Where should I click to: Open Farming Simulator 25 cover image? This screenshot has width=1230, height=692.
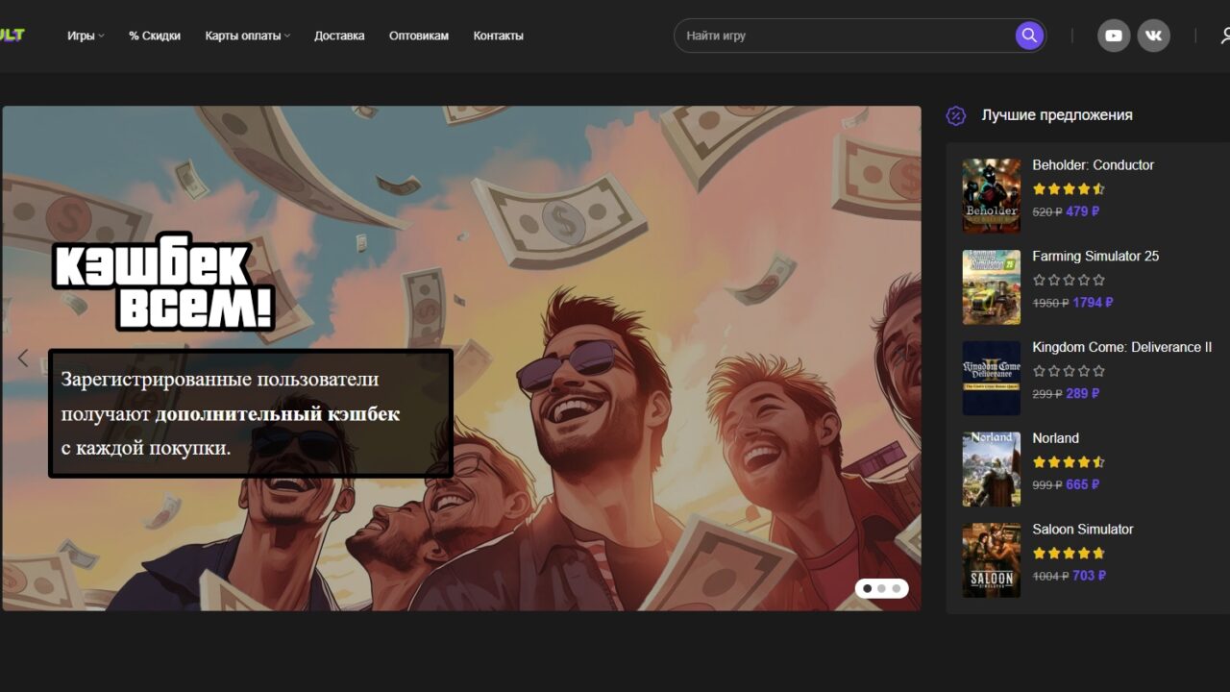pyautogui.click(x=991, y=287)
